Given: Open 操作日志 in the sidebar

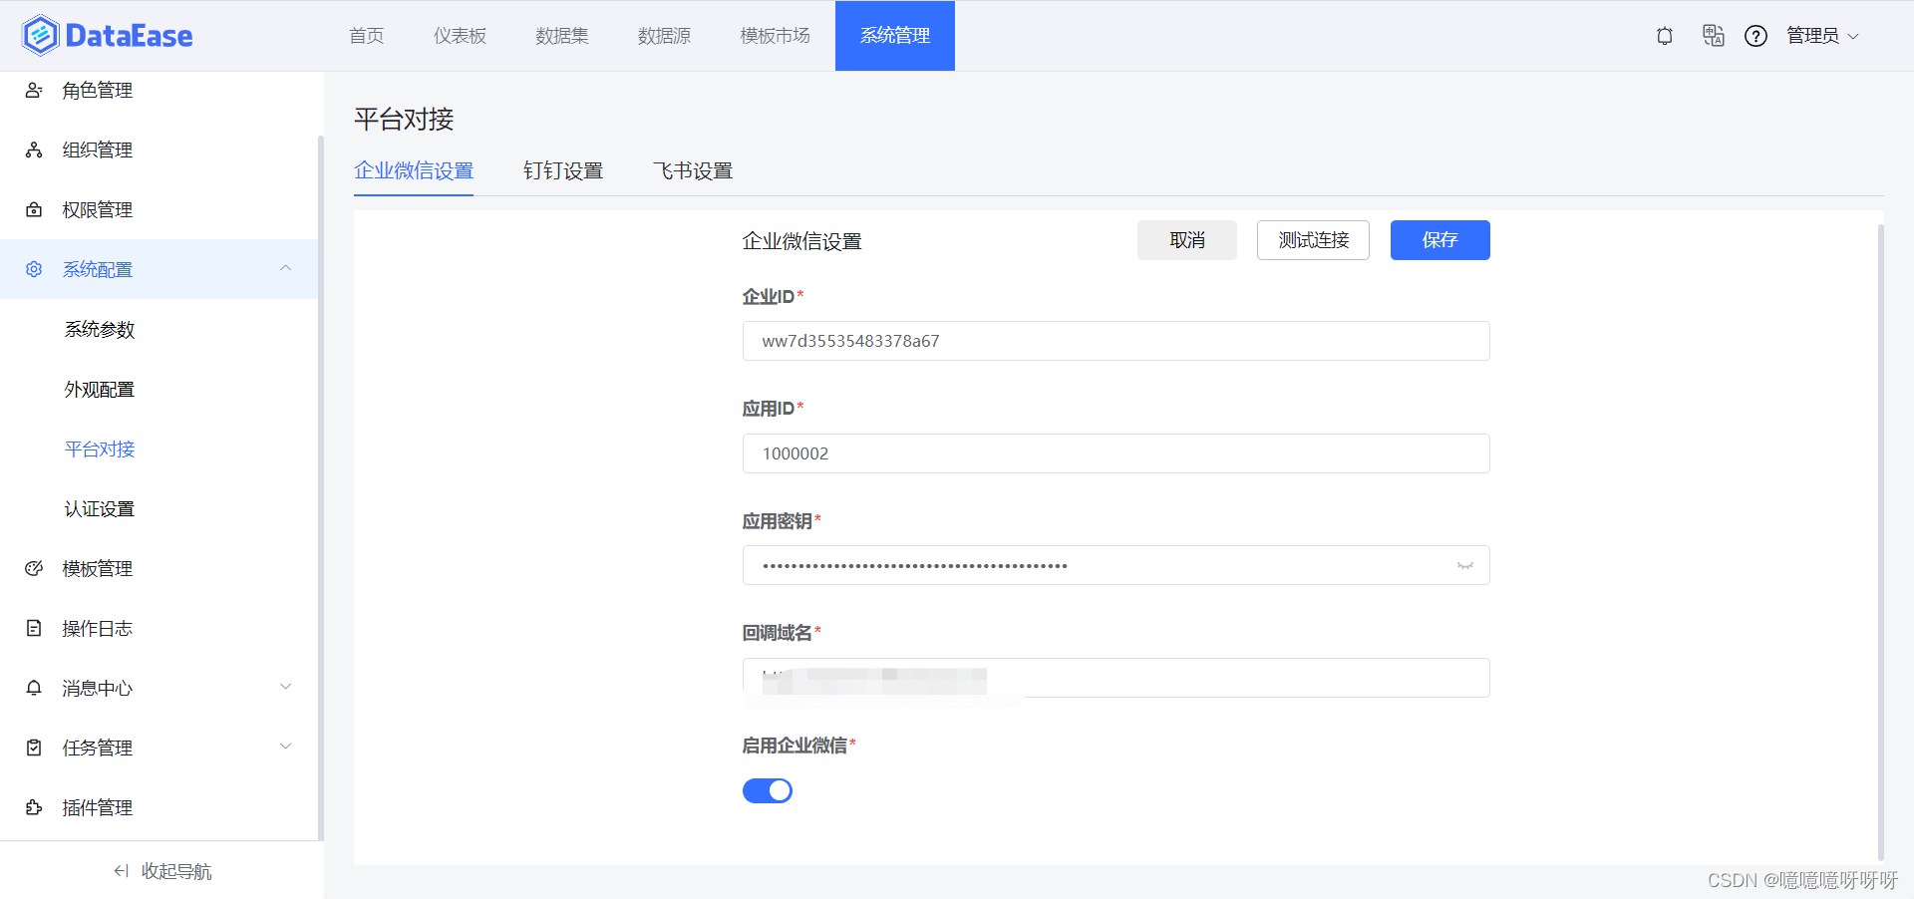Looking at the screenshot, I should (x=97, y=628).
